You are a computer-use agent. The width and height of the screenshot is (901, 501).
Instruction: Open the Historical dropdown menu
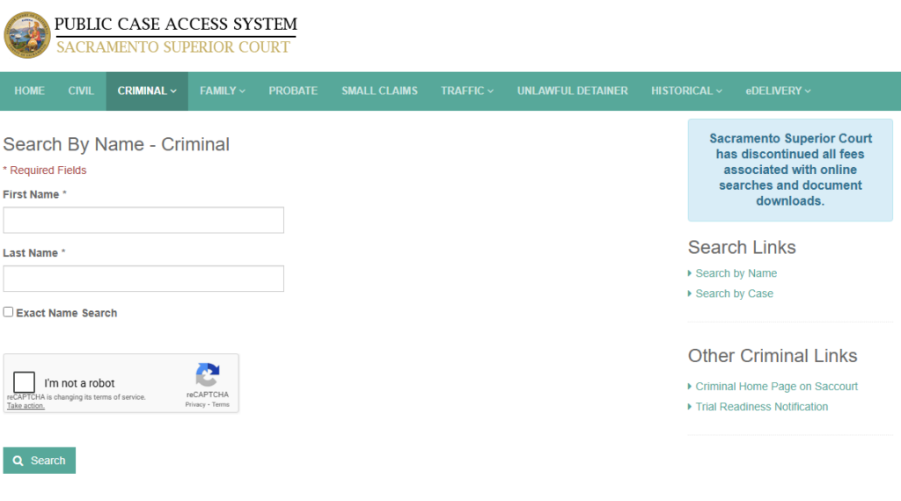tap(686, 91)
